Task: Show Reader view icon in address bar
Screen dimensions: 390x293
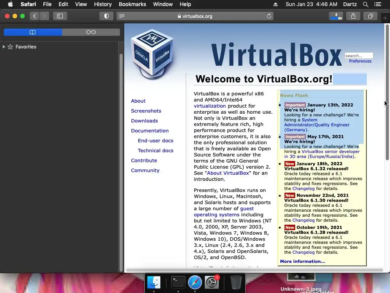Action: coord(122,16)
